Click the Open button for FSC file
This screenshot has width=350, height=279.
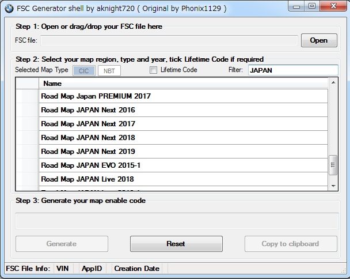click(x=319, y=40)
